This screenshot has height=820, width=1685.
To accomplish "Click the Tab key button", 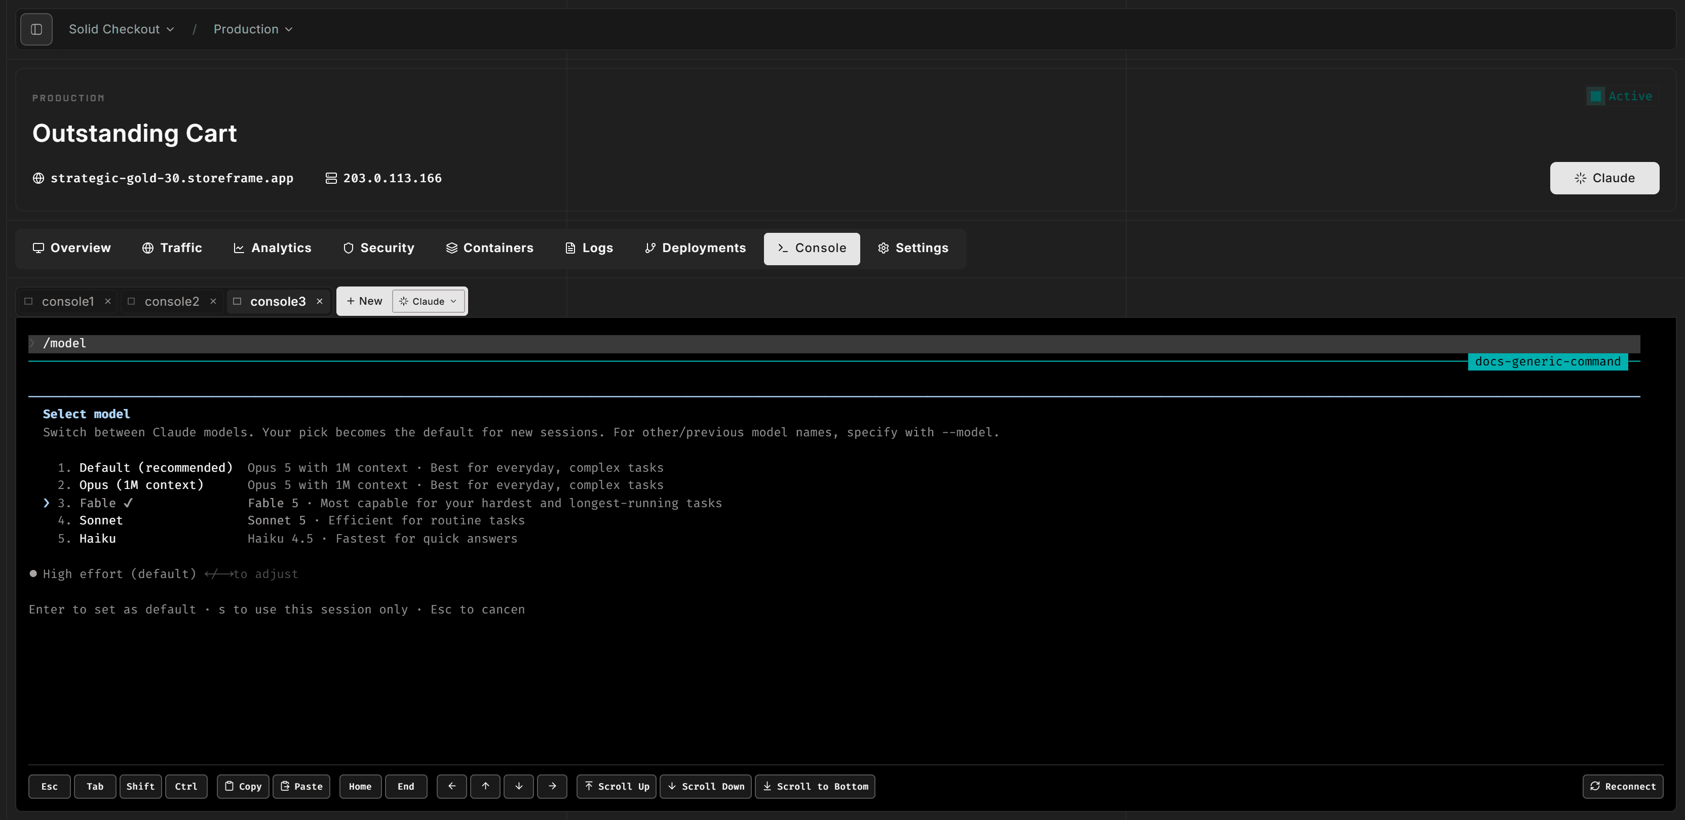I will [96, 787].
